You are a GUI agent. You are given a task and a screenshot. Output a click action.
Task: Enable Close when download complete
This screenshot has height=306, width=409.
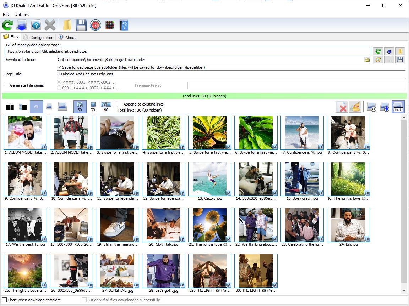5,300
